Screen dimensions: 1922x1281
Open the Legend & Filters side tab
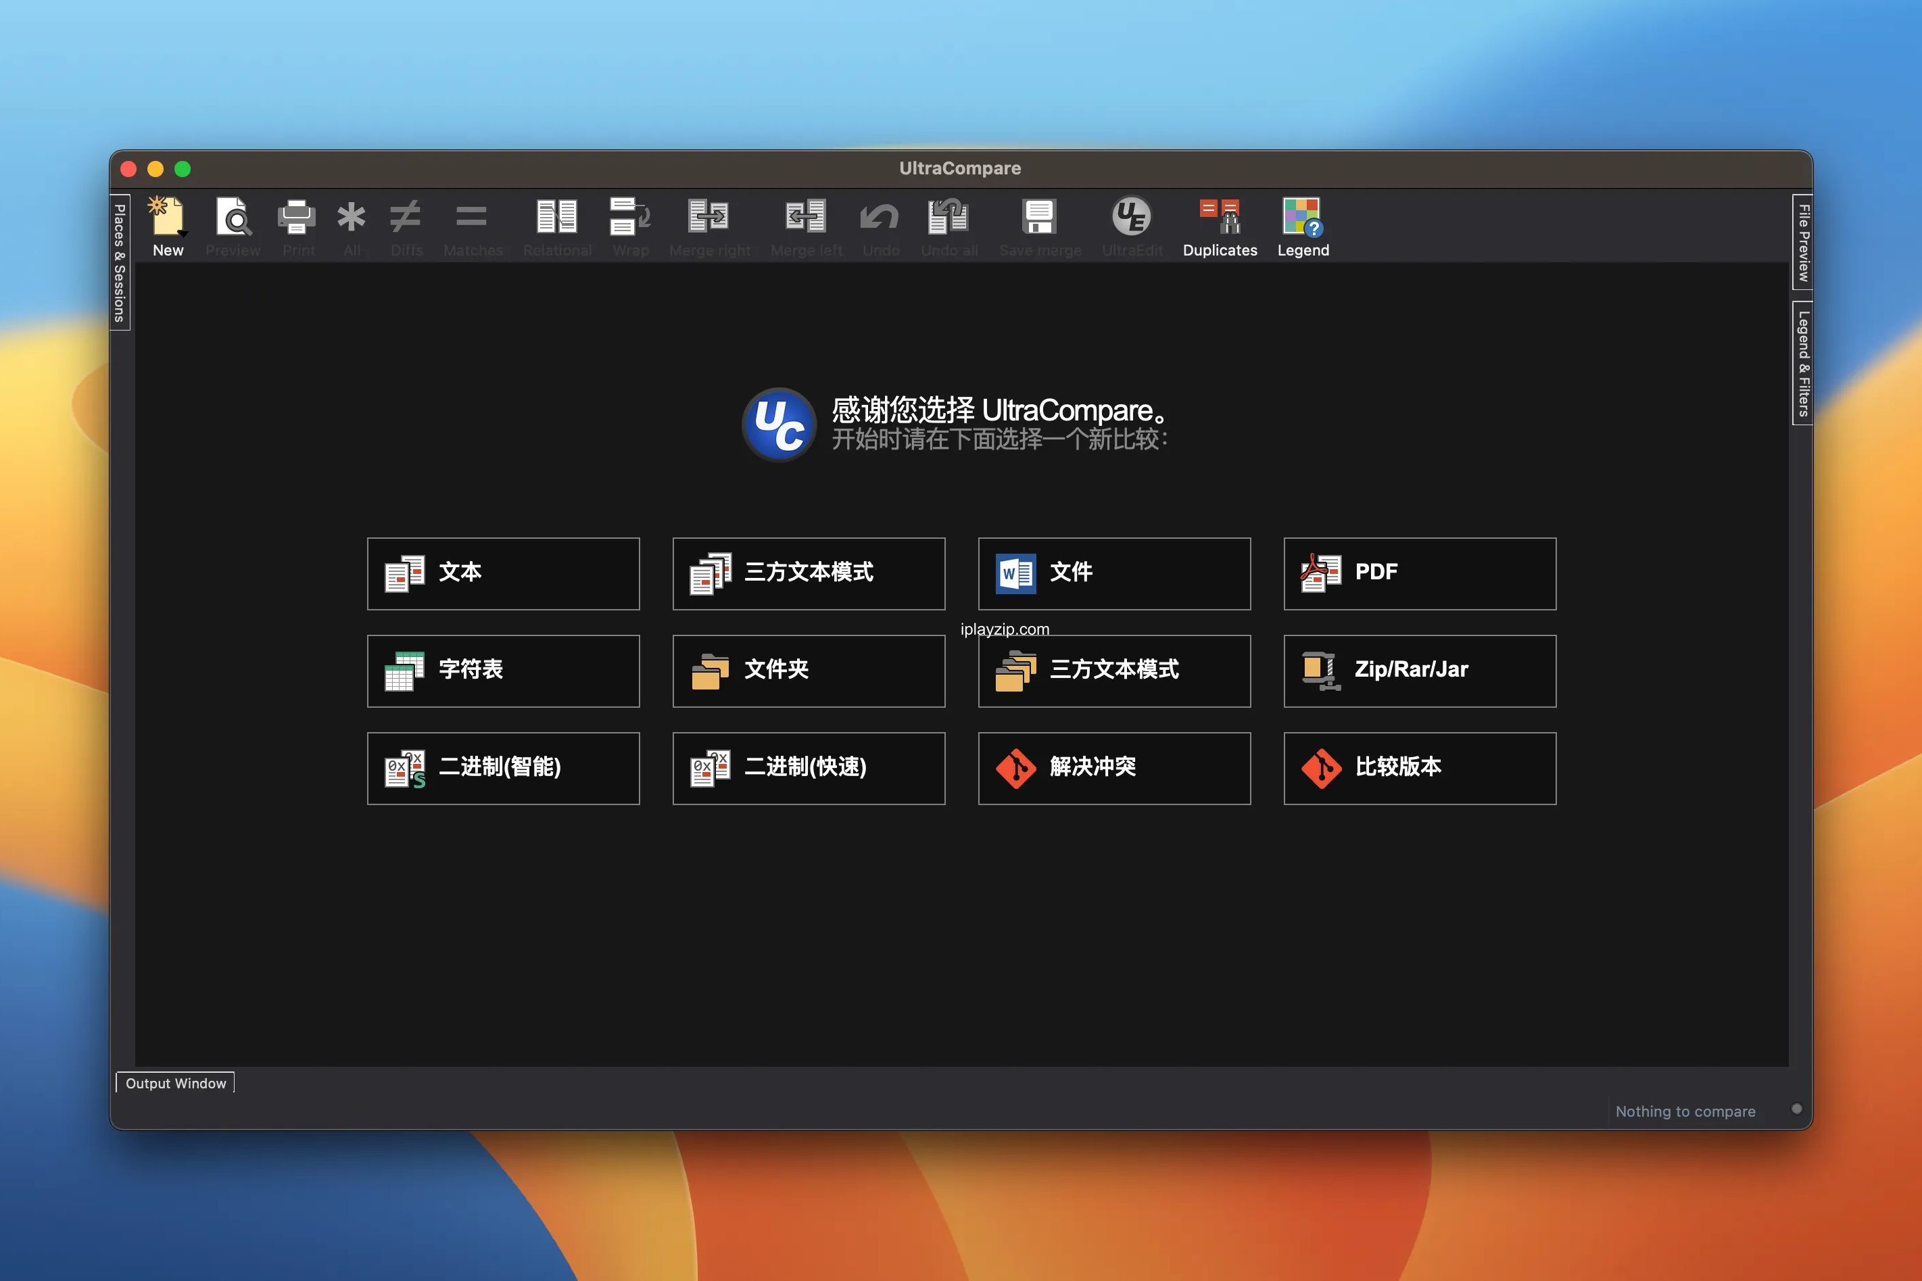pyautogui.click(x=1803, y=363)
